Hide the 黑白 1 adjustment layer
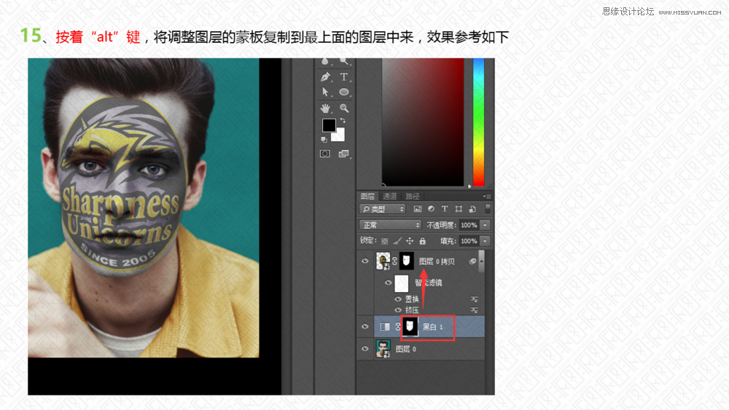Viewport: 729px width, 410px height. tap(365, 326)
